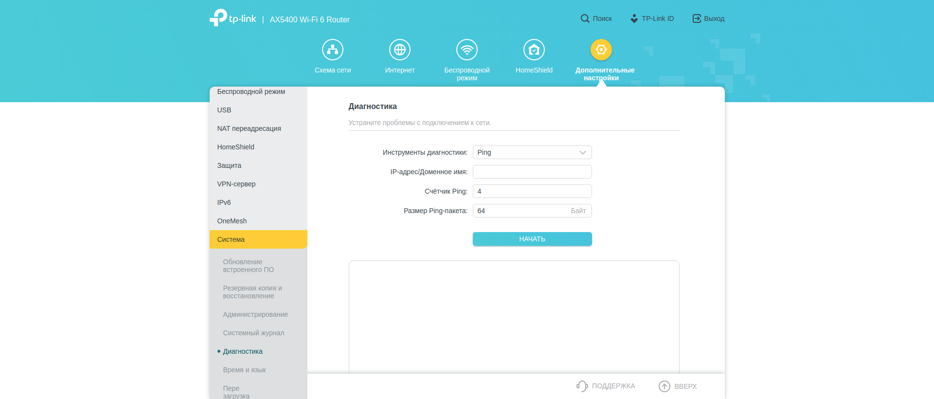Image resolution: width=934 pixels, height=399 pixels.
Task: Select the Advanced settings gear icon
Action: (601, 50)
